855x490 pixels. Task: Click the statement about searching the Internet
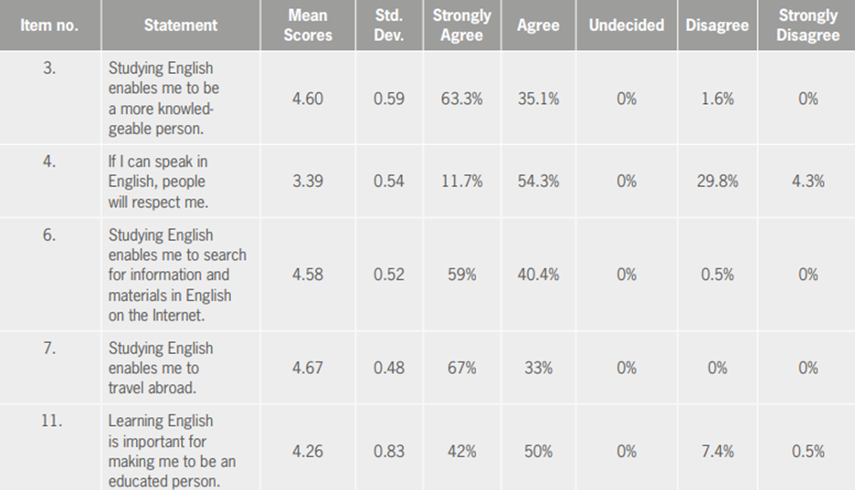click(x=176, y=275)
